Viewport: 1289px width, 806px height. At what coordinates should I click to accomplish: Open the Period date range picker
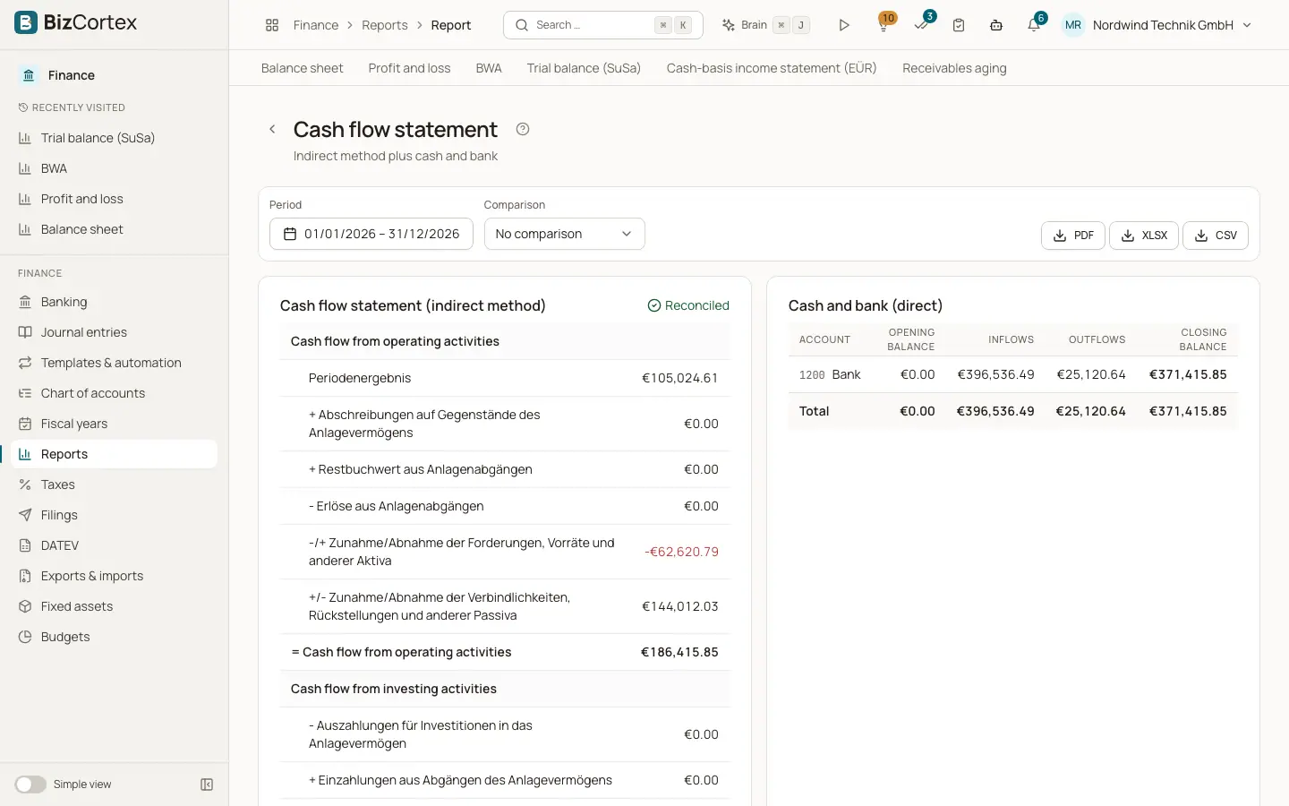pyautogui.click(x=371, y=234)
